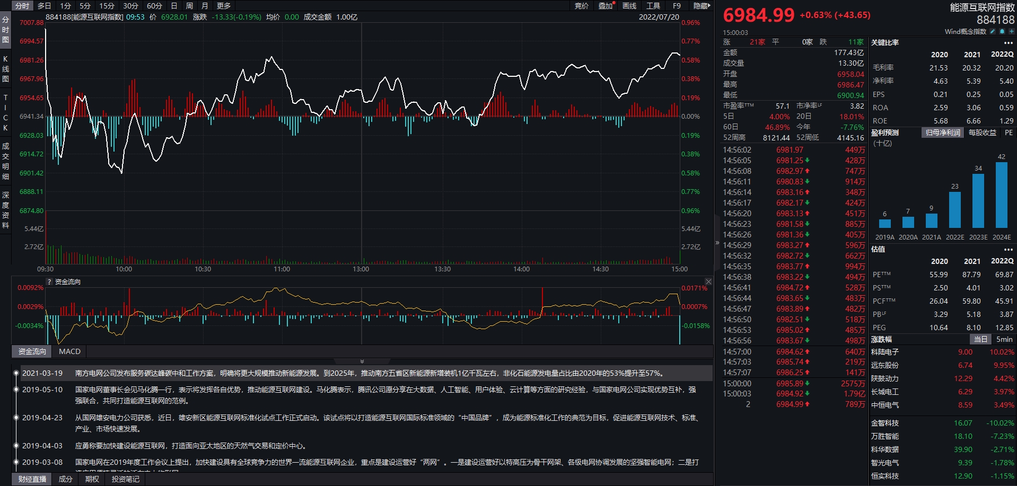Viewport: 1017px width, 486px height.
Task: Open 陕鼓动力 stock row
Action: tap(943, 378)
